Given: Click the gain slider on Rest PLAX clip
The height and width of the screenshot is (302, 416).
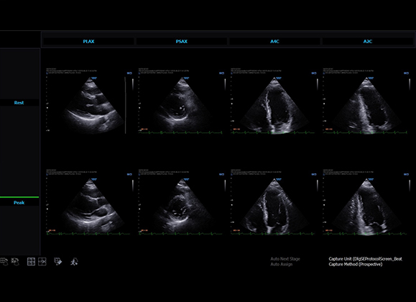Looking at the screenshot, I should [x=133, y=84].
